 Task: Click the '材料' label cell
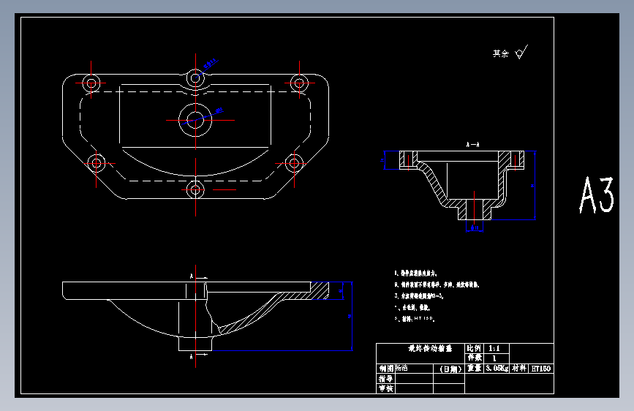point(518,368)
